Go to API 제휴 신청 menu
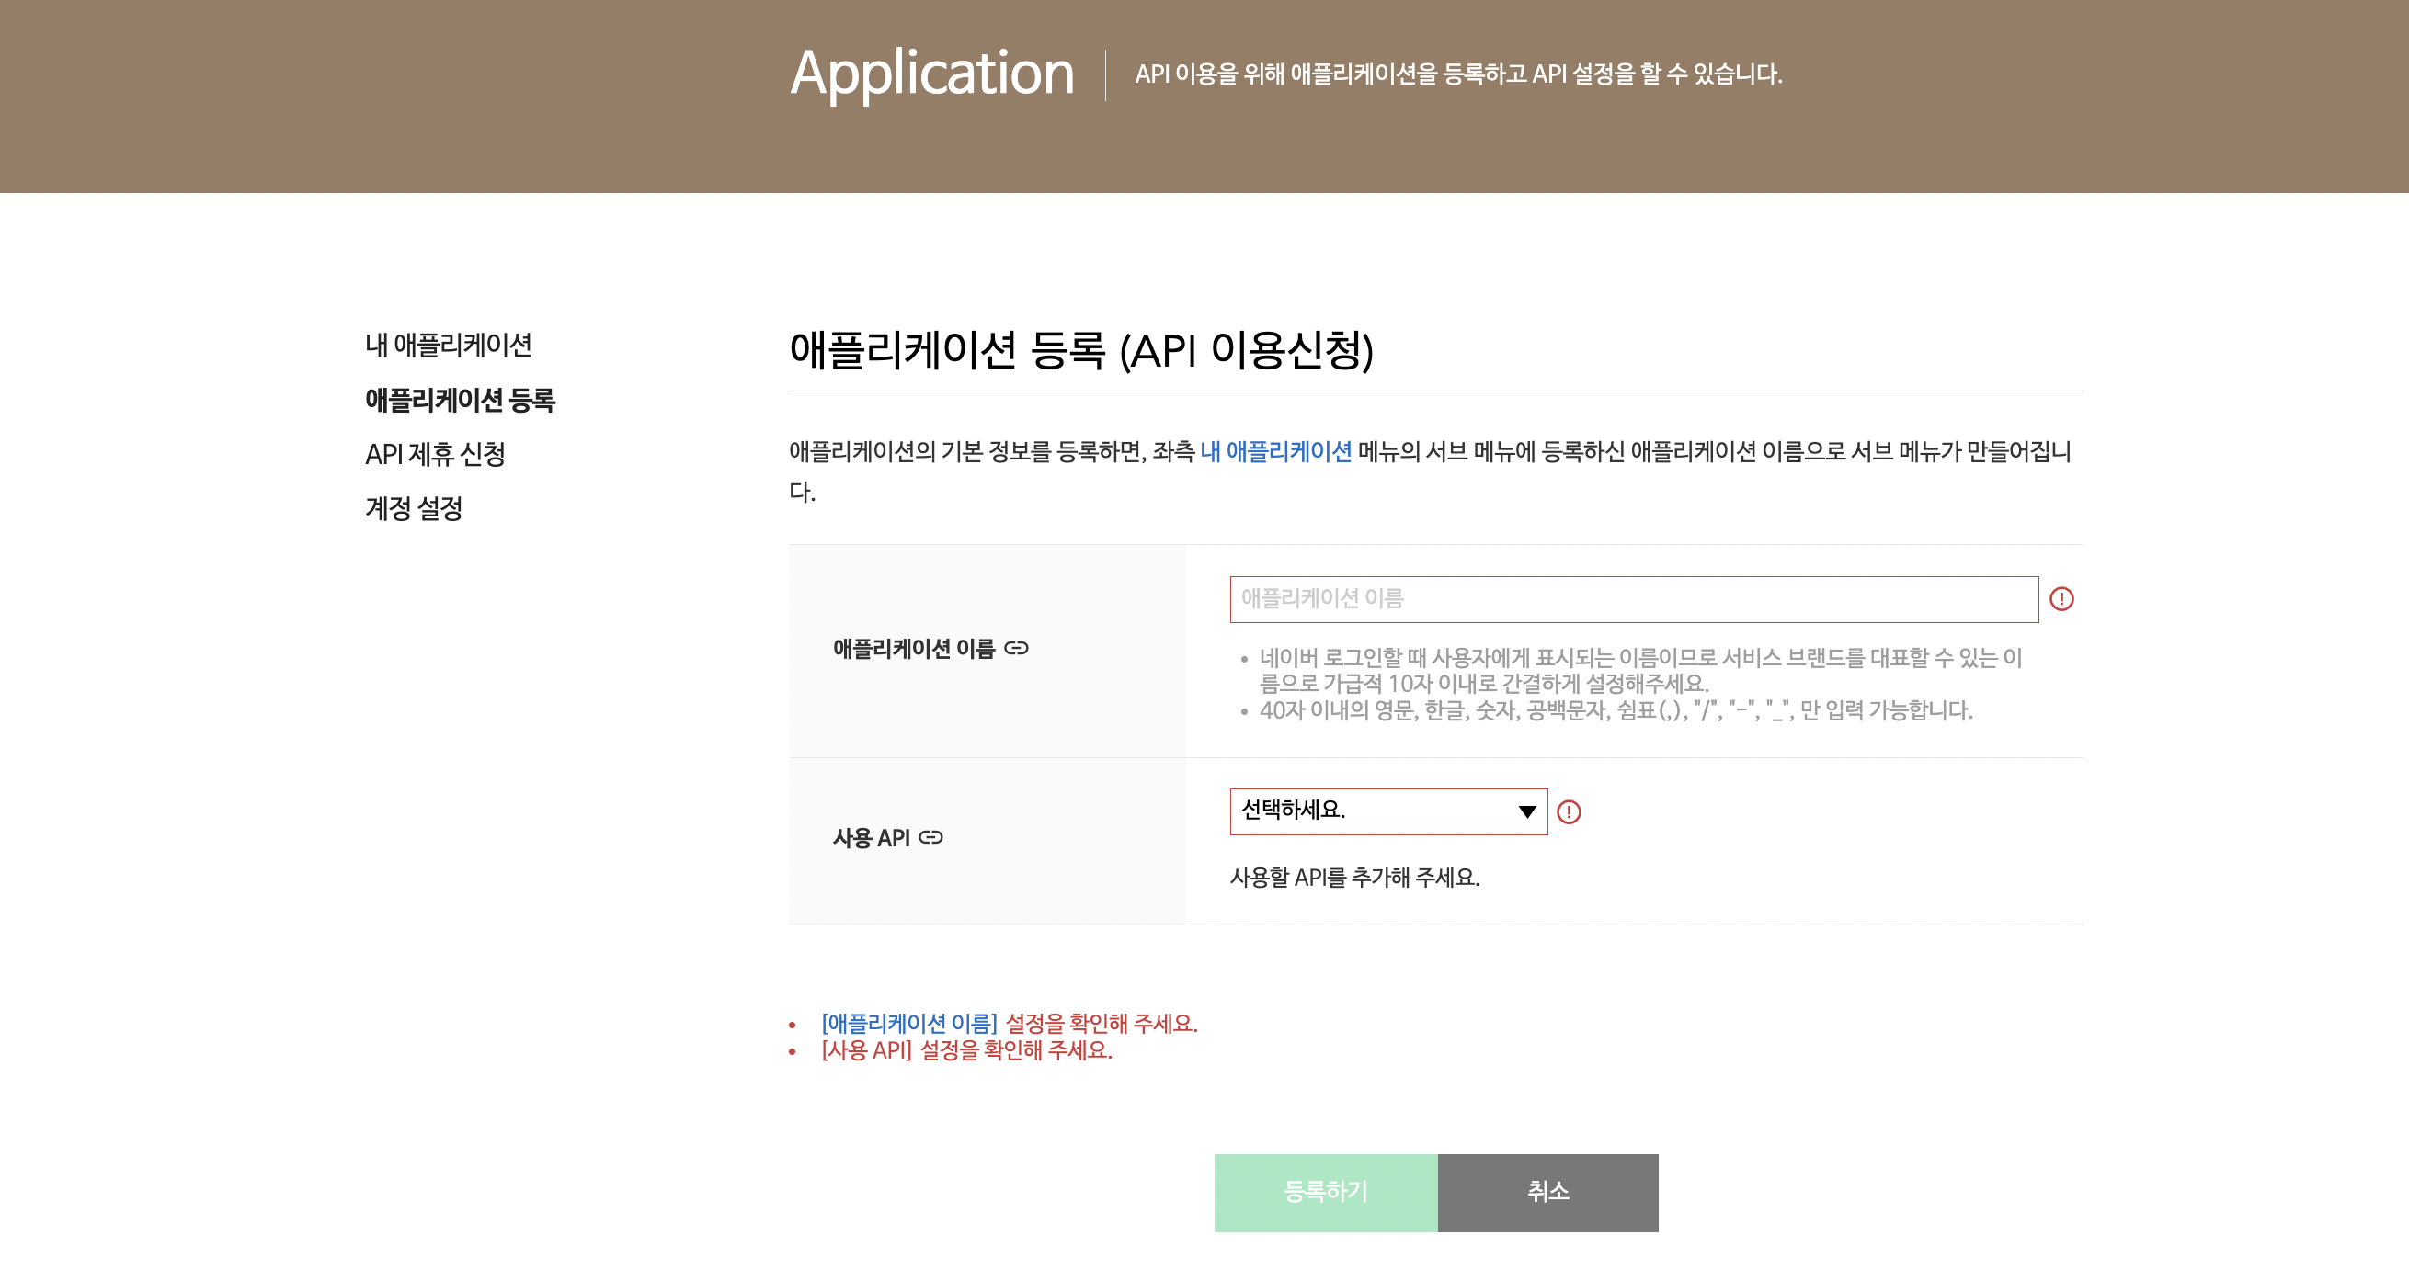The height and width of the screenshot is (1270, 2409). point(435,454)
